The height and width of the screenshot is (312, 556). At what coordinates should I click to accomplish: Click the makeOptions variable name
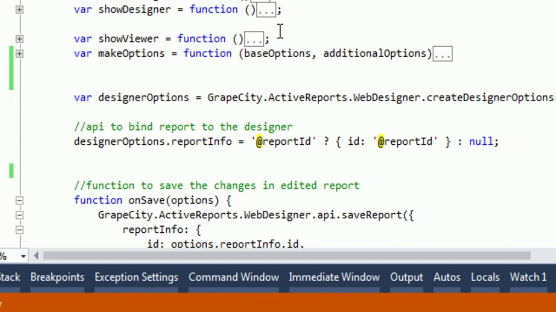click(132, 53)
